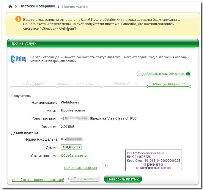The height and width of the screenshot is (190, 203).
Task: Click green plus icon on personal menu button
Action: (x=188, y=74)
